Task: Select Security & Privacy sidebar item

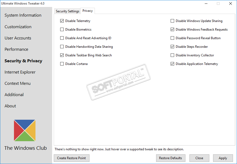Action: tap(23, 61)
